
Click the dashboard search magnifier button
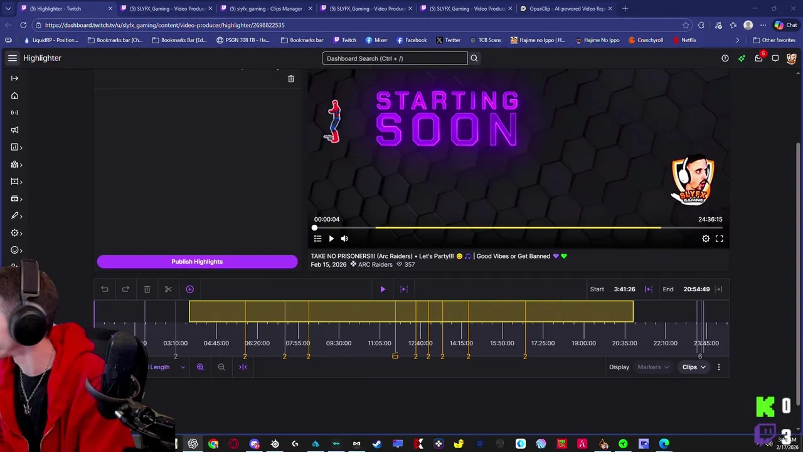pos(474,58)
